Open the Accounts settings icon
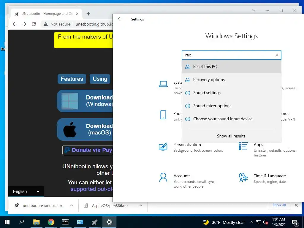This screenshot has height=228, width=304. (x=163, y=177)
